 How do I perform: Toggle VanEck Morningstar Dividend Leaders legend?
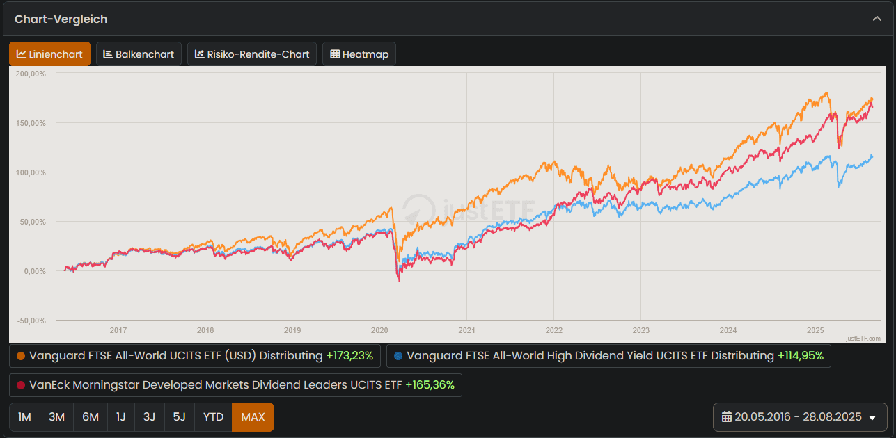pos(235,385)
